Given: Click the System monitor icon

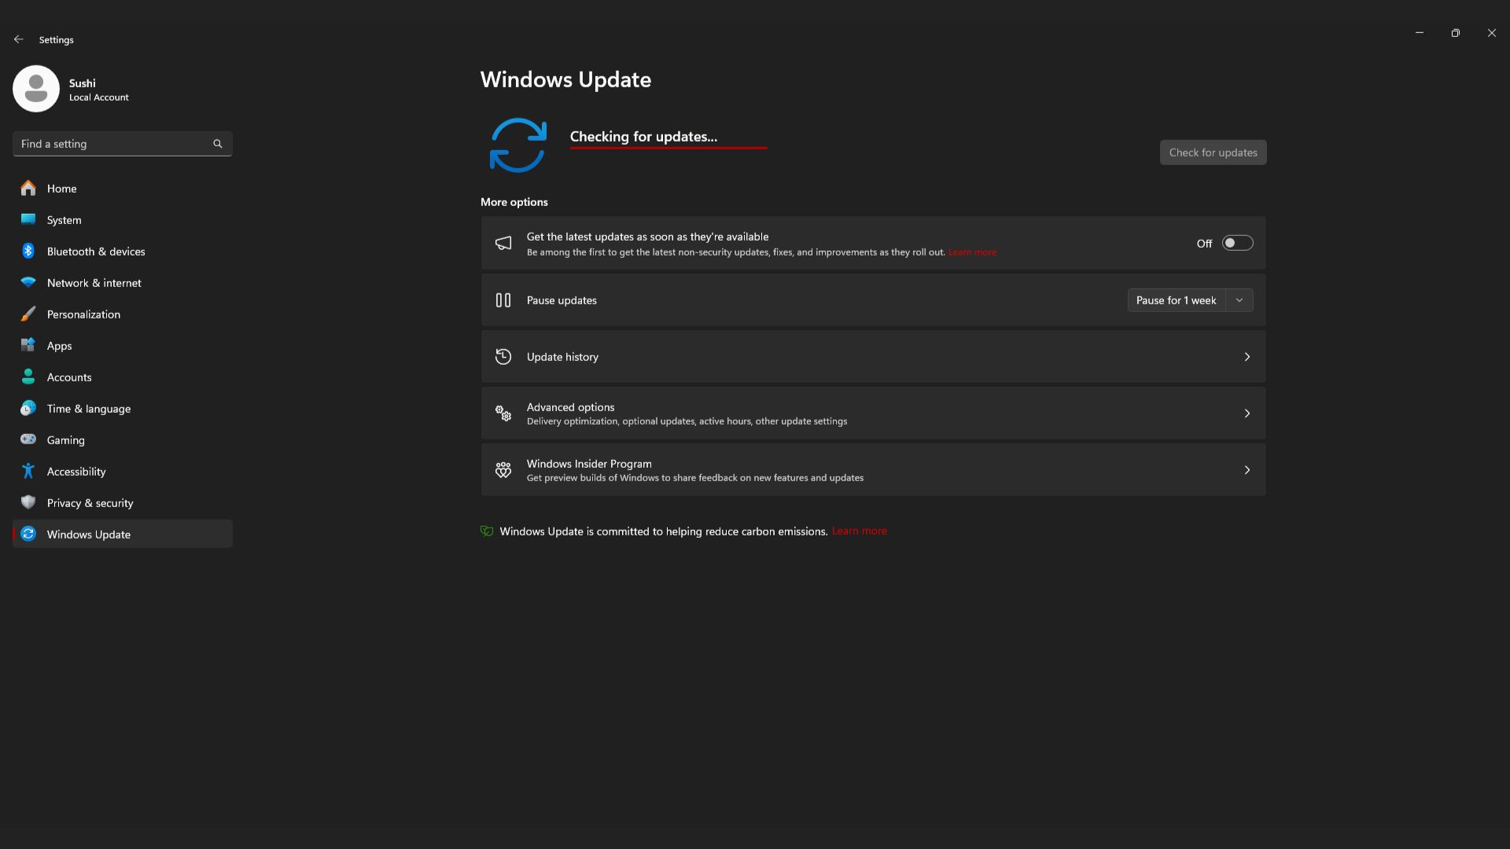Looking at the screenshot, I should (x=28, y=219).
